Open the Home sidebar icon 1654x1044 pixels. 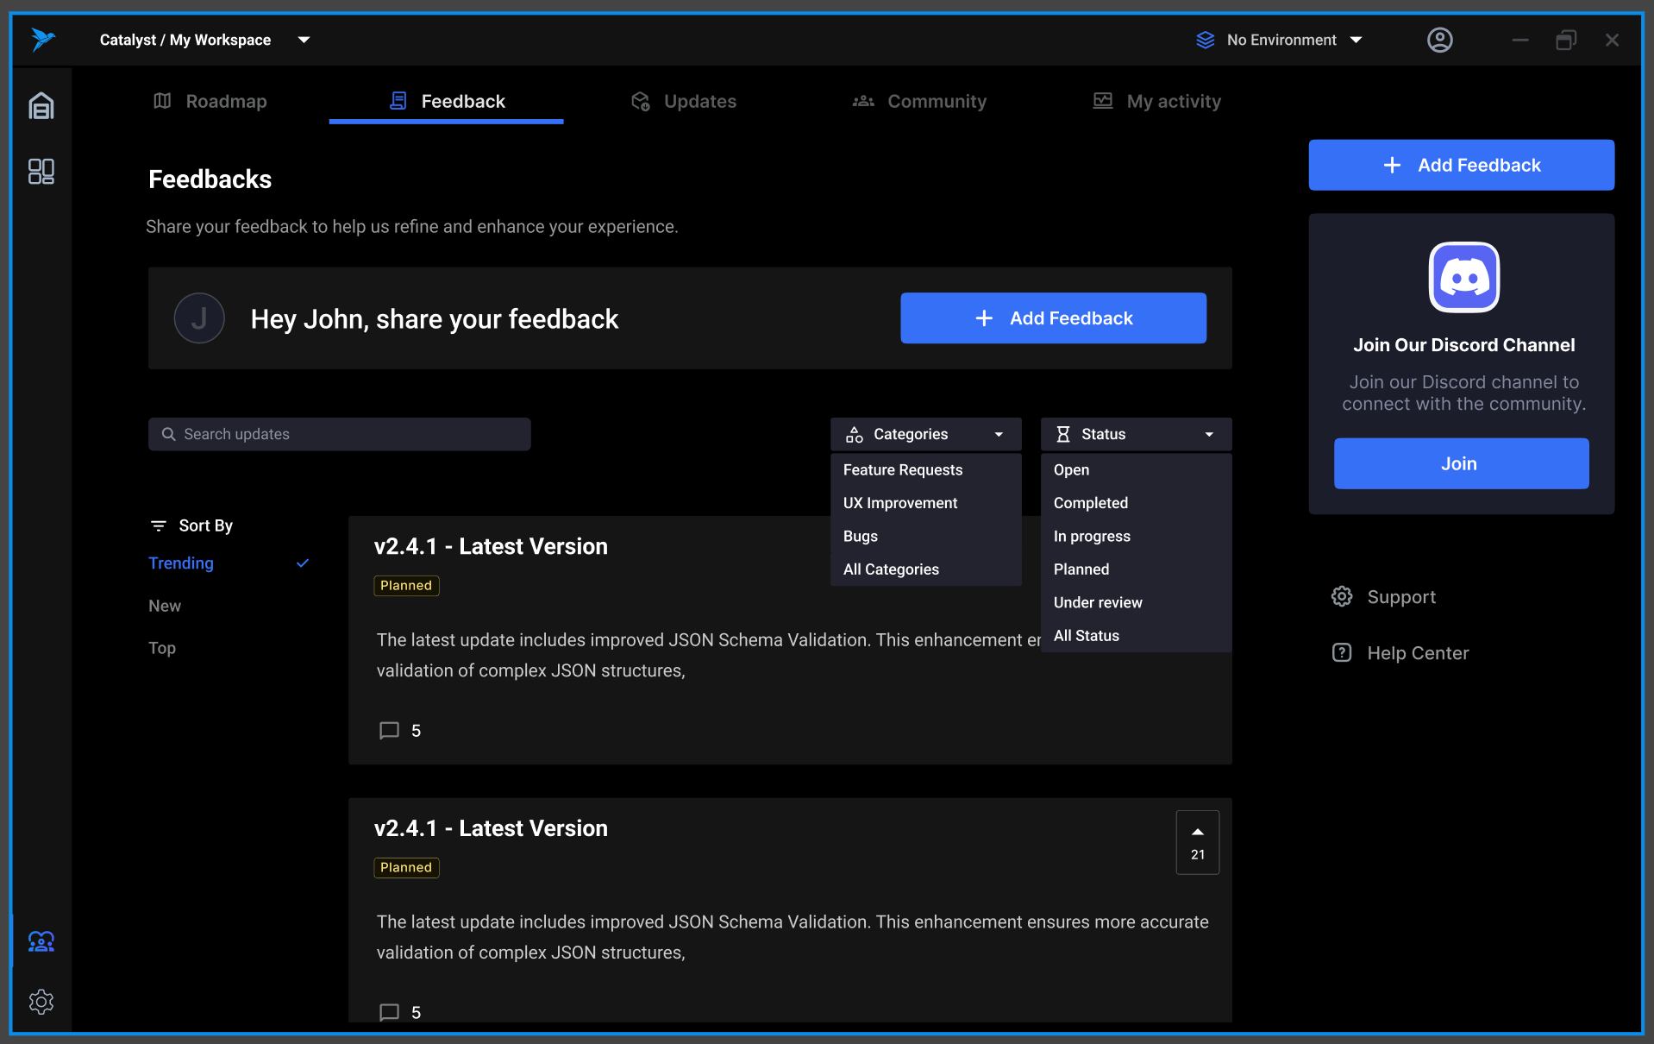coord(41,106)
